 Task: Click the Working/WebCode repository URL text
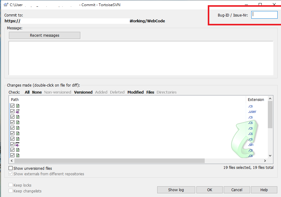tap(147, 21)
